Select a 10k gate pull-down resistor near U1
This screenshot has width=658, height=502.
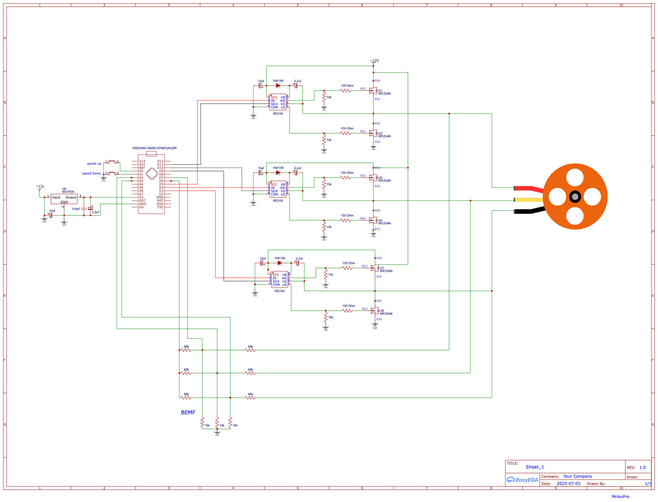pos(324,97)
